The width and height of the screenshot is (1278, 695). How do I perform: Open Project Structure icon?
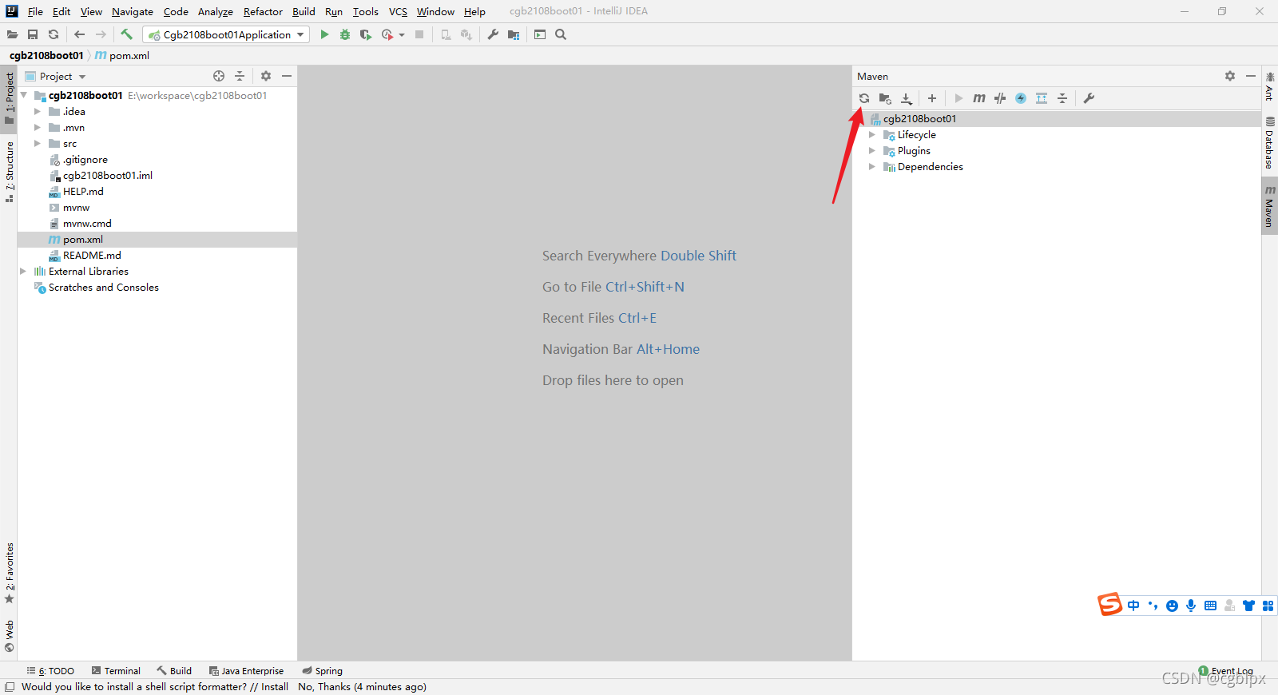point(514,34)
